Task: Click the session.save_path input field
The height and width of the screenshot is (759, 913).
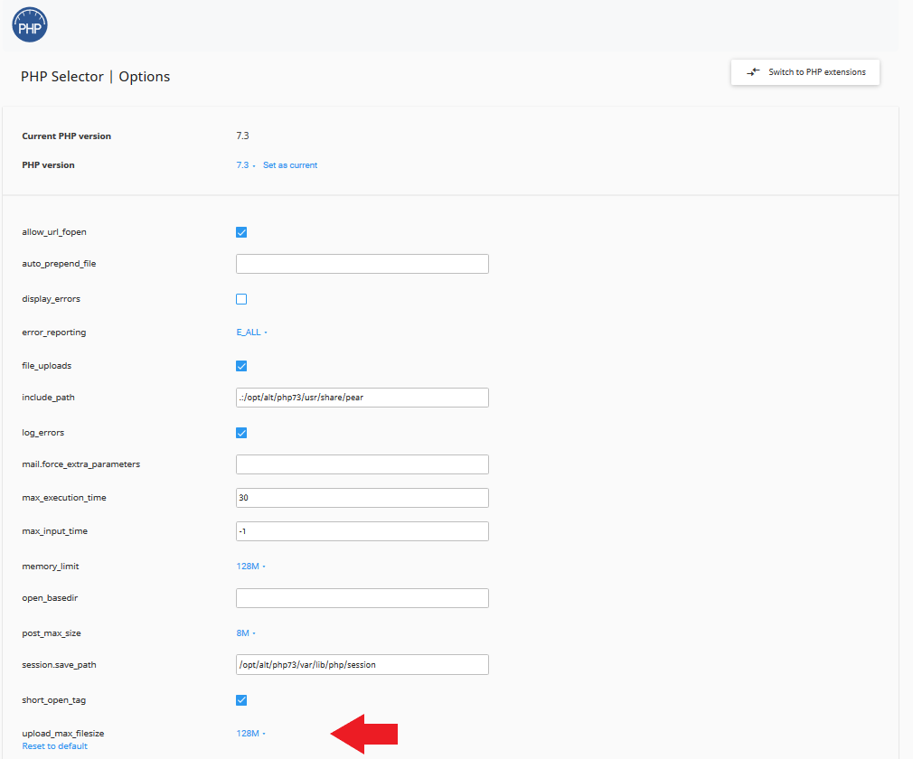Action: pyautogui.click(x=362, y=665)
